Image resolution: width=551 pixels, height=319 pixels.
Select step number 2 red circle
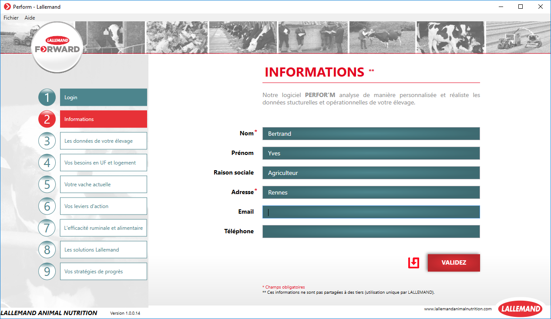pos(47,119)
